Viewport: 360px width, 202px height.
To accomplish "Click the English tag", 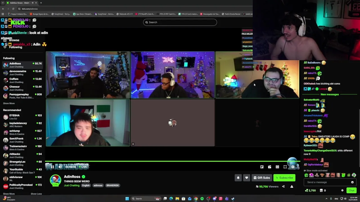I will pos(86,185).
